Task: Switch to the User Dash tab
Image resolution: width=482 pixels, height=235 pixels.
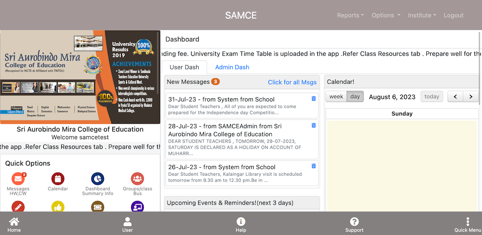Action: coord(185,67)
